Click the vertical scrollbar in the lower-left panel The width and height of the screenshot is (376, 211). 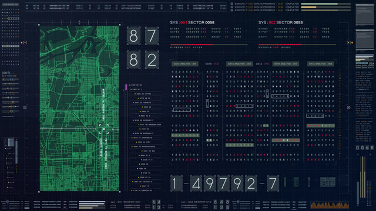[x=16, y=152]
